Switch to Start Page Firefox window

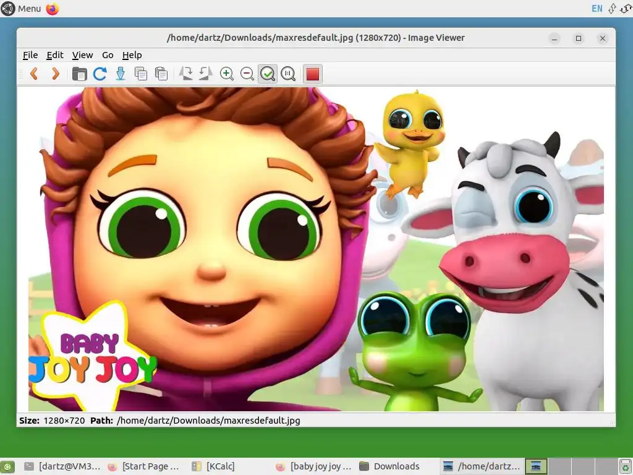tap(143, 466)
